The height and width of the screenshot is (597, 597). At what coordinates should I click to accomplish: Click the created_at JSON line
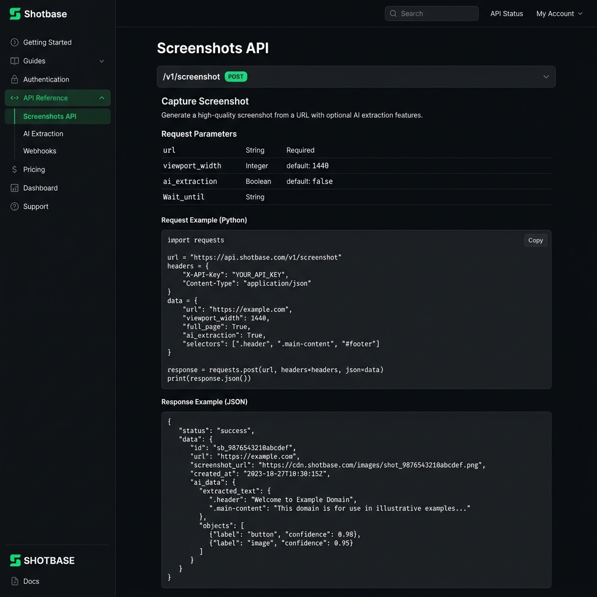coord(260,473)
